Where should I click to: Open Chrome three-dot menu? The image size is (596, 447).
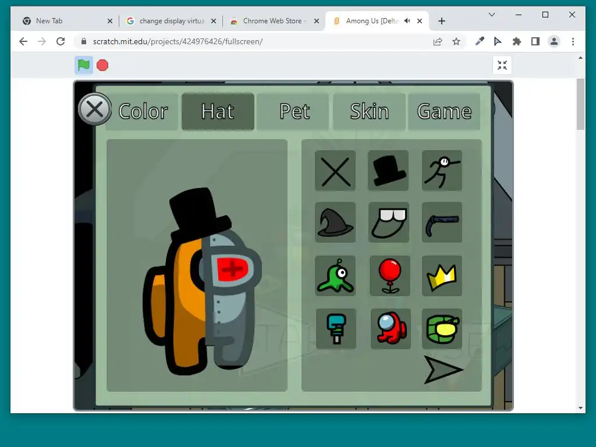click(573, 41)
